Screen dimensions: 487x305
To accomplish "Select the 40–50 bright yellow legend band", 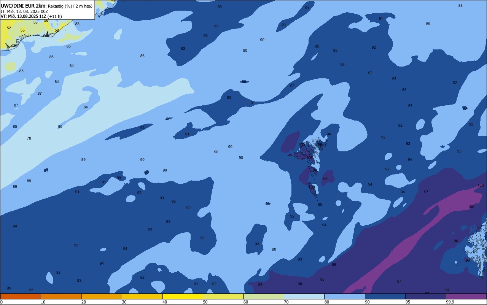I will coord(183,296).
